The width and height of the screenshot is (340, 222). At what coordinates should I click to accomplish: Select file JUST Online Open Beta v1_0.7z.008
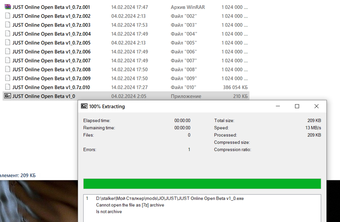pyautogui.click(x=51, y=69)
